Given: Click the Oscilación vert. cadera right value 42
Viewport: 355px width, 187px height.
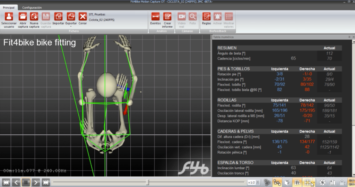Looking at the screenshot, I should pyautogui.click(x=307, y=147).
